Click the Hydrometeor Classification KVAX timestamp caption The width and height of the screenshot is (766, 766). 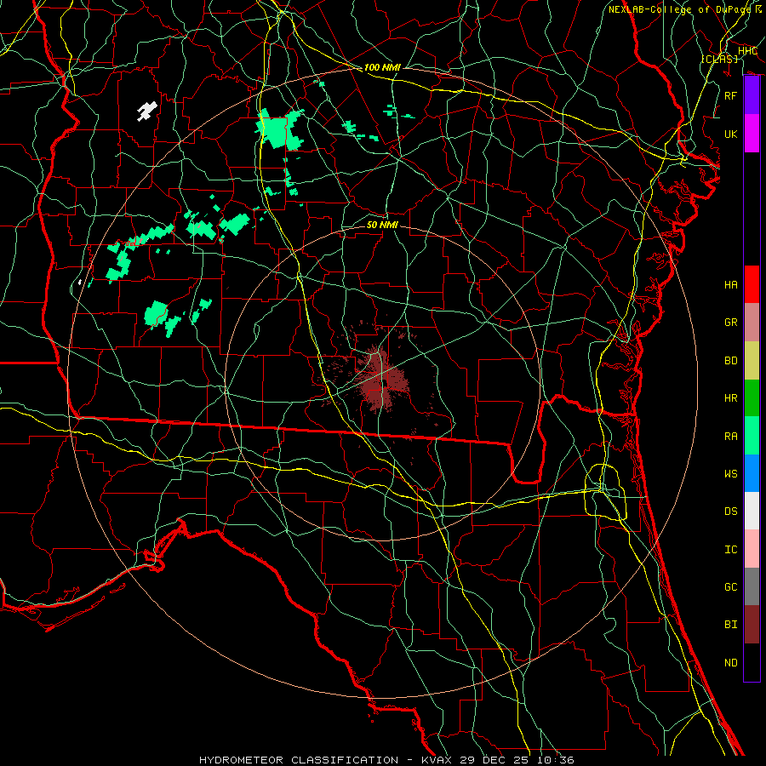[x=386, y=760]
